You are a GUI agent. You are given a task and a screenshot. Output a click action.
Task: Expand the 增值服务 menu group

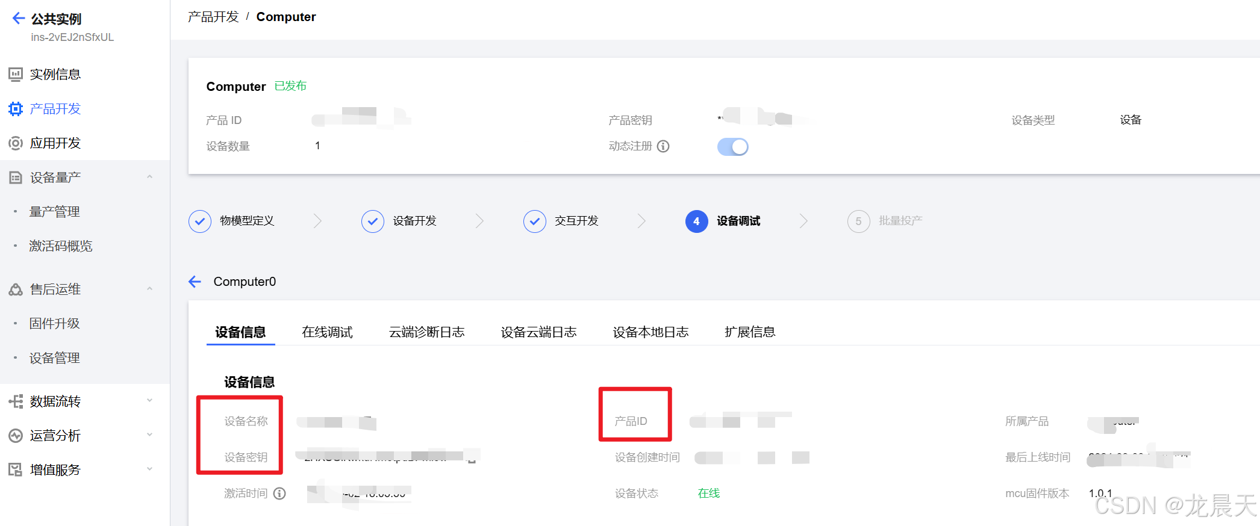pyautogui.click(x=150, y=469)
